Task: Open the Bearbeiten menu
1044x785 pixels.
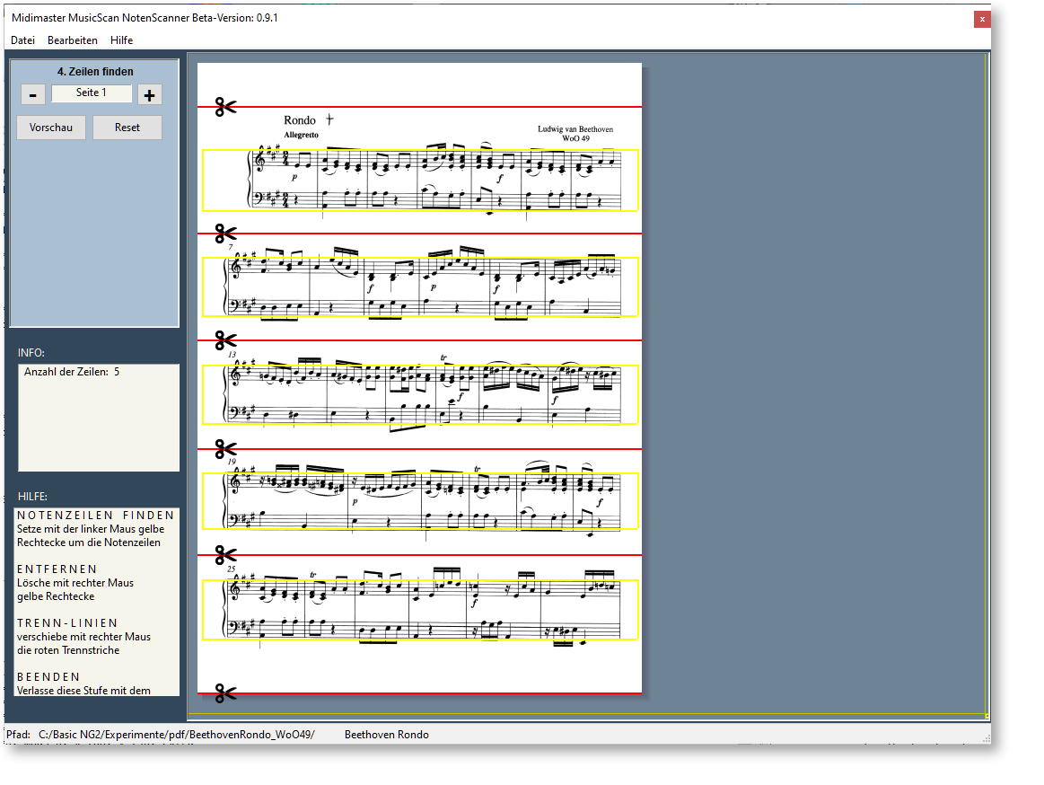Action: click(73, 40)
